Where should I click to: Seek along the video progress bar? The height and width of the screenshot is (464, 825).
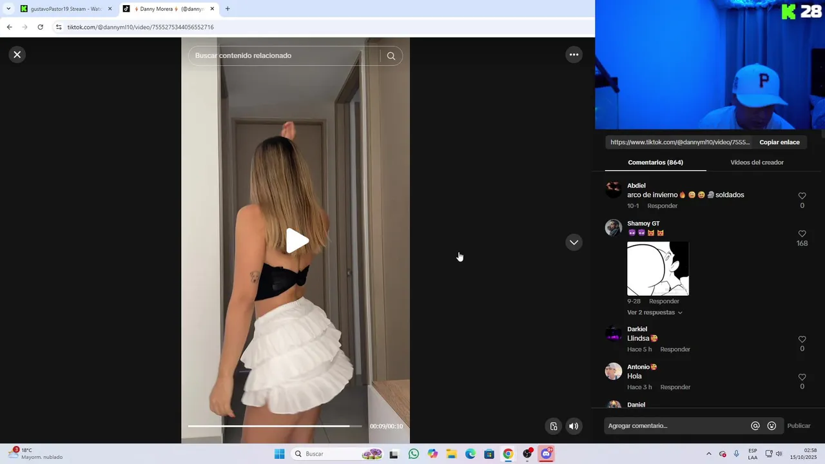275,426
